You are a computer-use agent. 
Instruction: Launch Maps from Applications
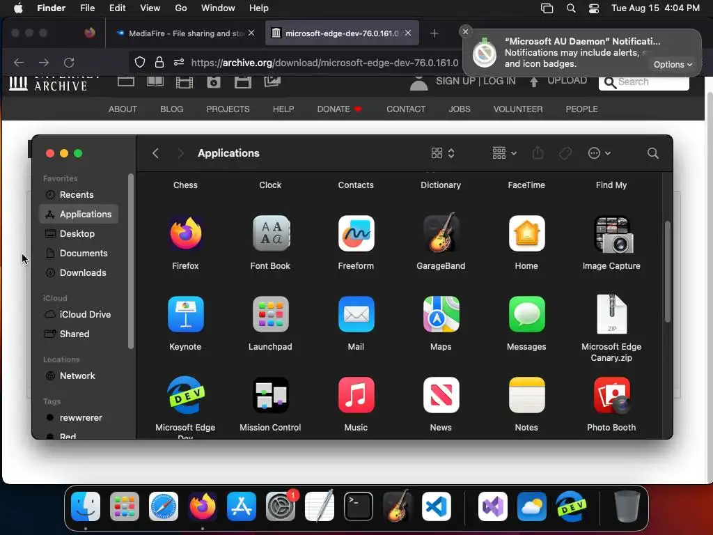[x=441, y=314]
